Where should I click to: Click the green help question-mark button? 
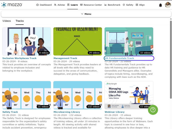pos(153,110)
